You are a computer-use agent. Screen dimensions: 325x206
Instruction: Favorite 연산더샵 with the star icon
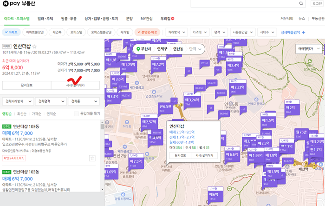point(34,47)
